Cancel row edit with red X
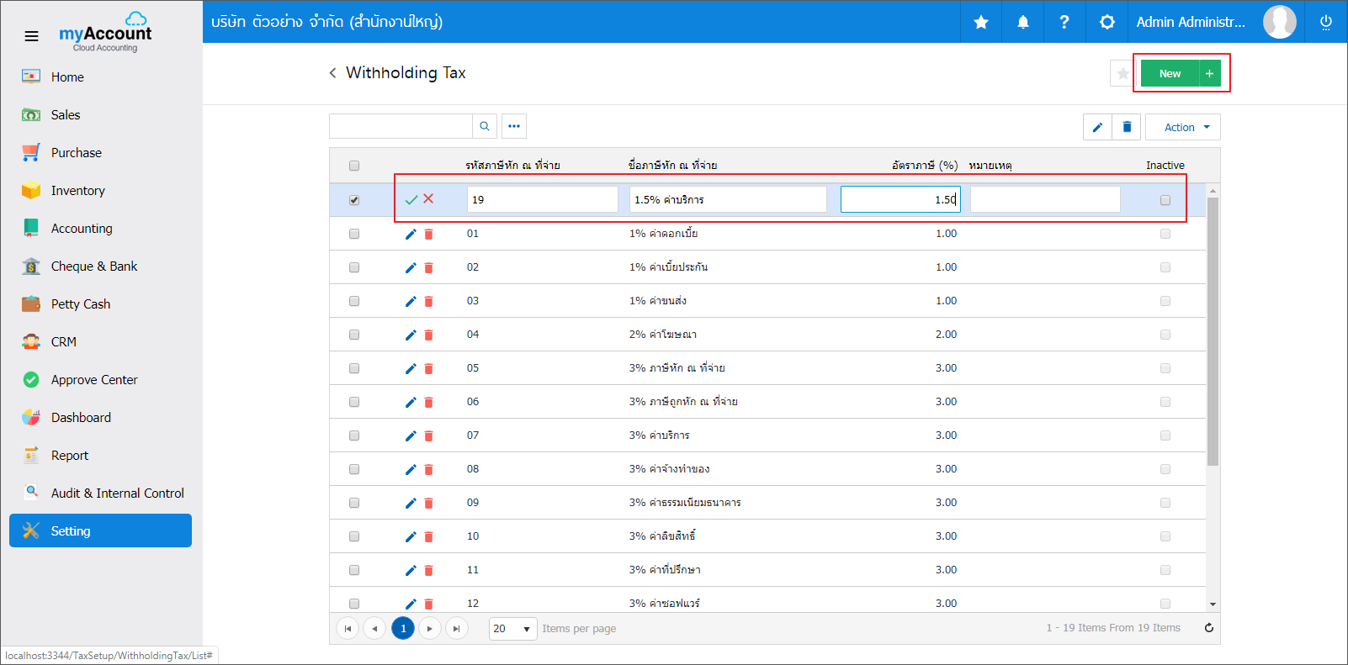1348x665 pixels. click(428, 198)
